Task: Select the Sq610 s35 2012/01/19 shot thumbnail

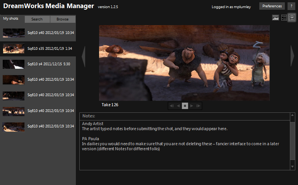Action: pyautogui.click(x=14, y=49)
